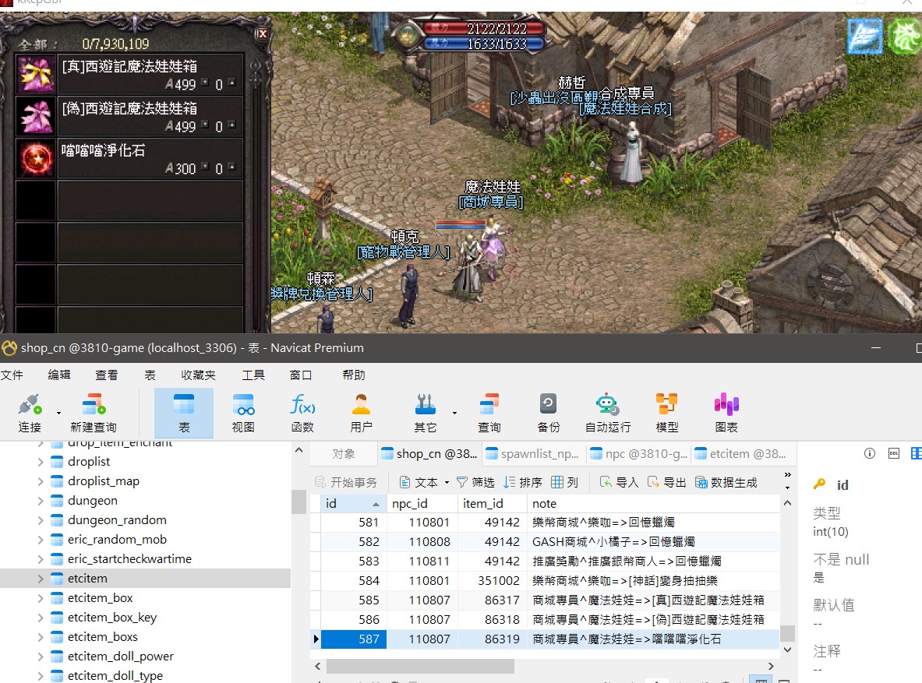
Task: Click the NPC 魔法娃娃 商城專員
Action: coord(492,247)
